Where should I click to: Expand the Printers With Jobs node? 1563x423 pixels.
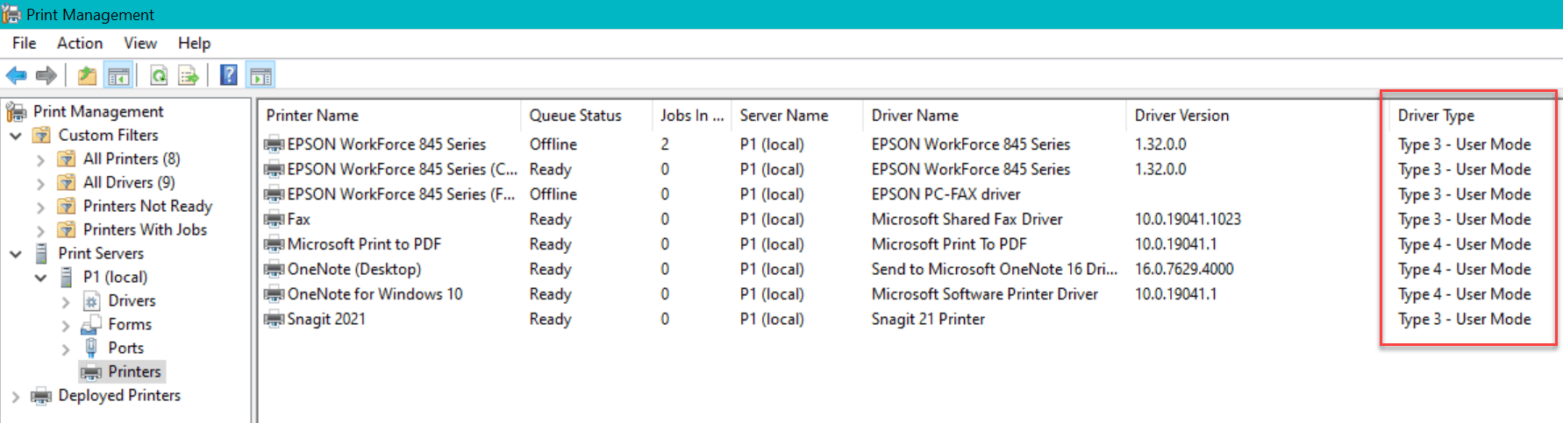40,230
